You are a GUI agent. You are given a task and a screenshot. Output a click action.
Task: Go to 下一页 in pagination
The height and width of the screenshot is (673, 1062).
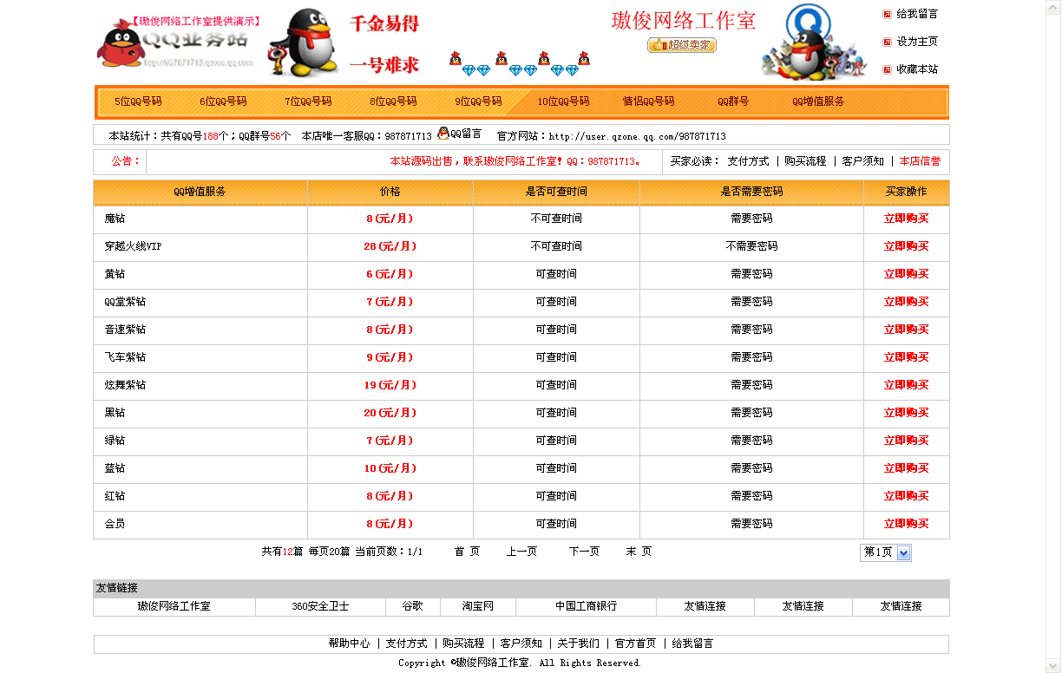click(x=584, y=552)
